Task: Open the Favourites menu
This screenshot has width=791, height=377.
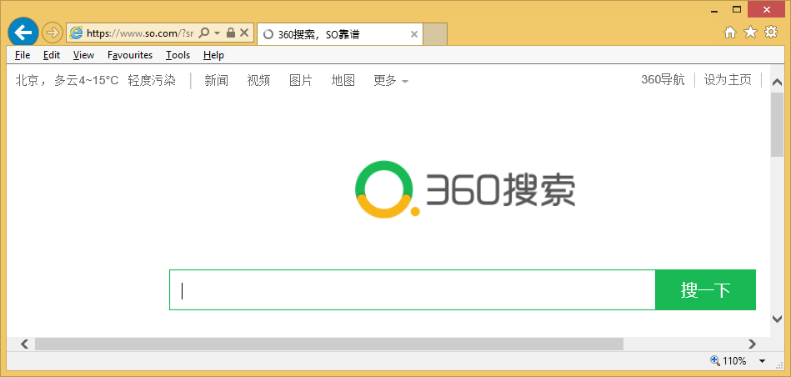Action: point(130,55)
